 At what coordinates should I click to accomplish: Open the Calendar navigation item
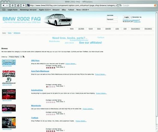click(x=108, y=29)
